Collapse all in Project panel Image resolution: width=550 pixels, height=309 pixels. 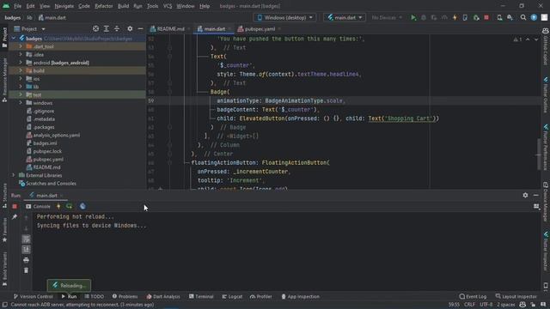[x=117, y=28]
